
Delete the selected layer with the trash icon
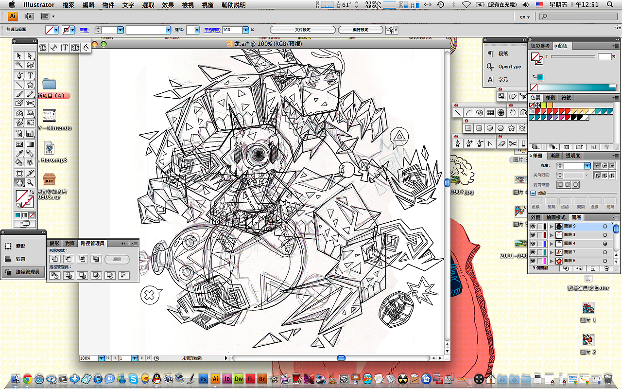(606, 268)
